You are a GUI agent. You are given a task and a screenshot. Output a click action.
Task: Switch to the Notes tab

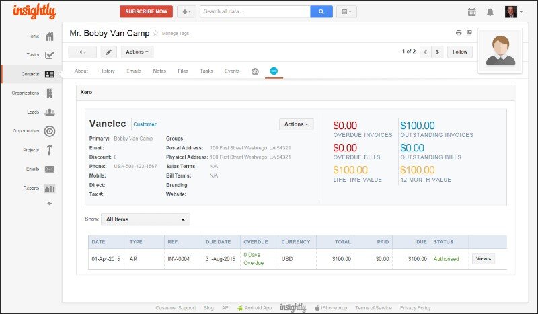pos(159,71)
